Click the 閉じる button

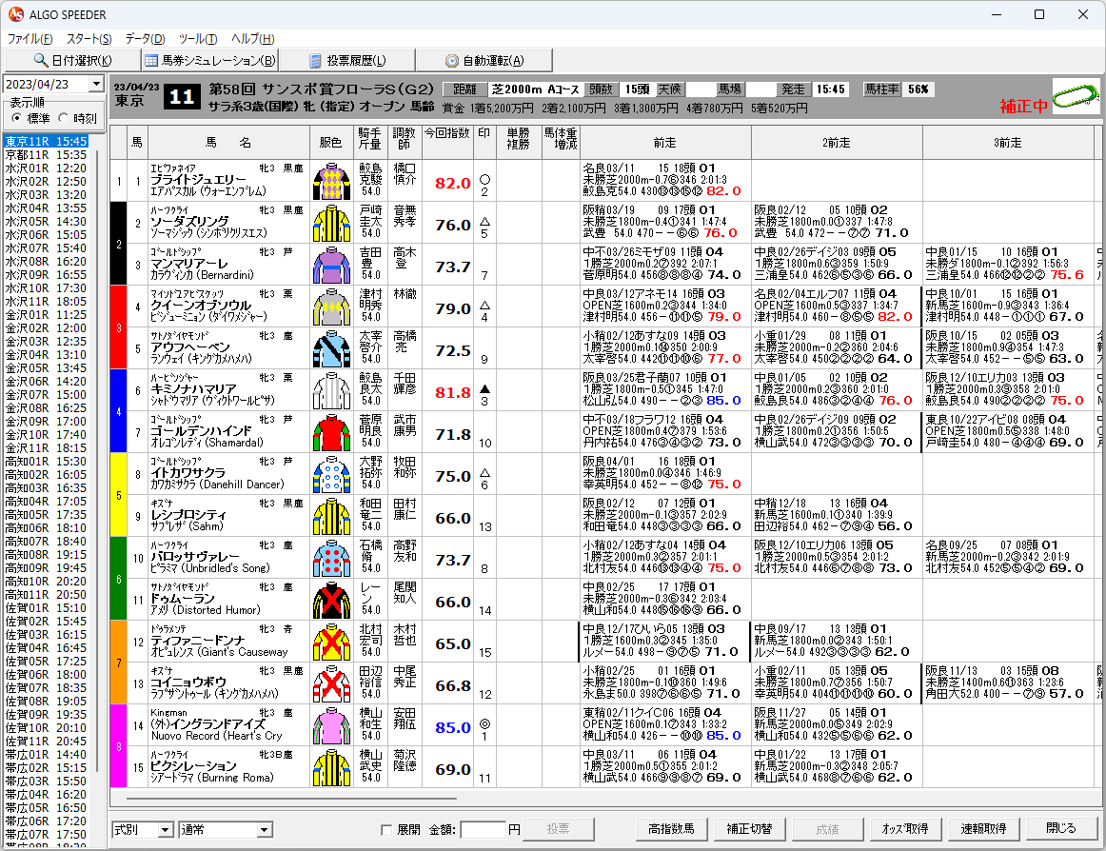click(x=1061, y=829)
